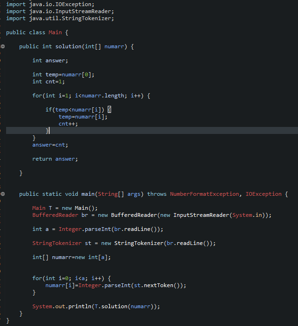Click the line 'return answer;'
Image resolution: width=298 pixels, height=326 pixels.
coord(55,159)
